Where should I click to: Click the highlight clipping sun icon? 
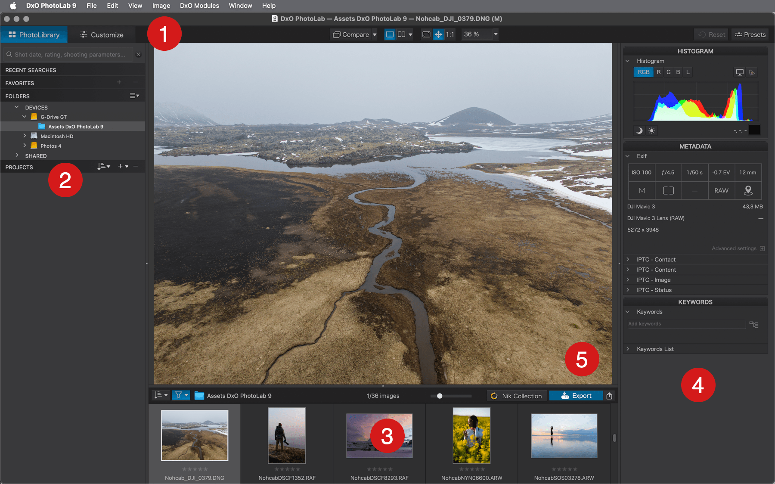pos(651,130)
